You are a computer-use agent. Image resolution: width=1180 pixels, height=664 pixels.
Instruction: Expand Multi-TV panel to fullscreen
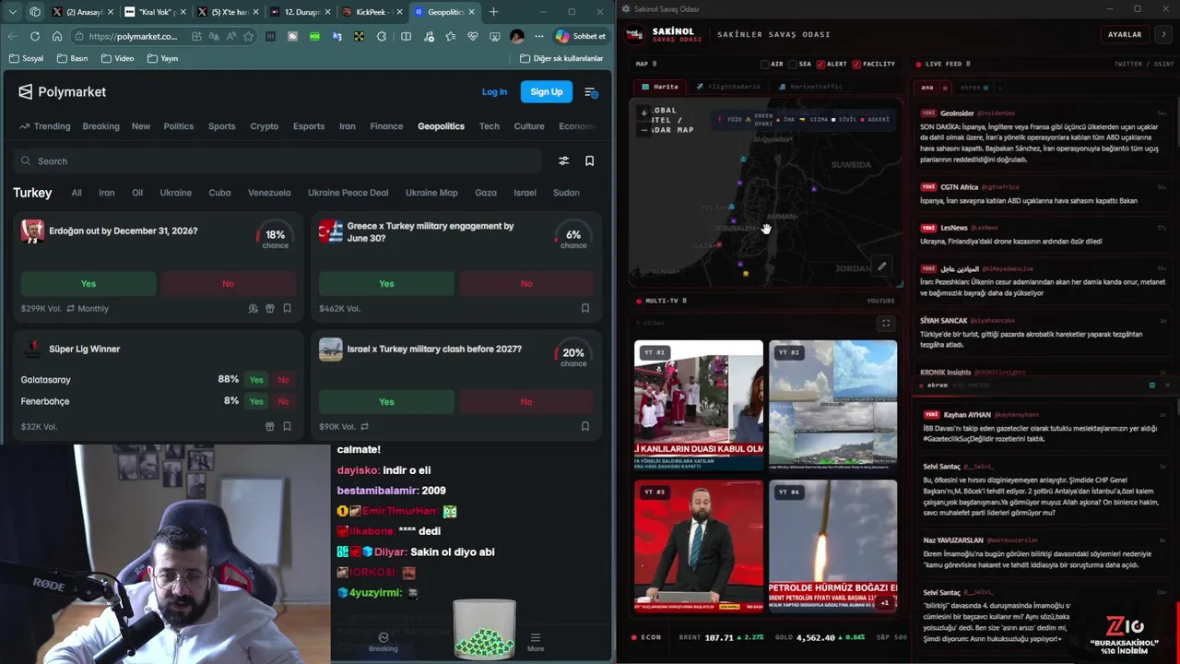point(885,324)
